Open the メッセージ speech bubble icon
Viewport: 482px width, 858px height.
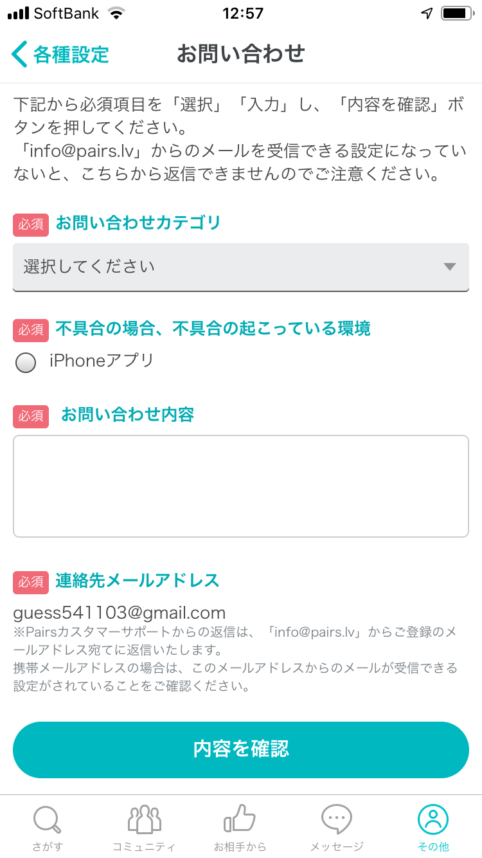[337, 819]
